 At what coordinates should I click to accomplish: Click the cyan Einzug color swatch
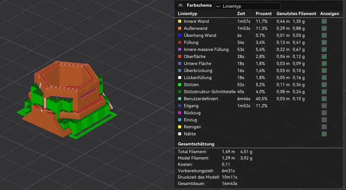click(180, 120)
